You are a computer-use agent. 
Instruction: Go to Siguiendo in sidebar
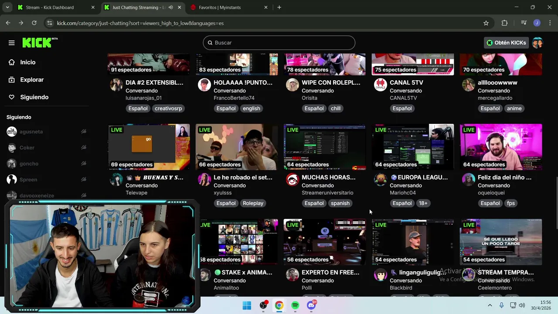tap(34, 97)
